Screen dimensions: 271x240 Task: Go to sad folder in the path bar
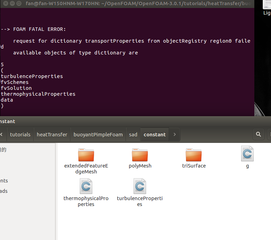pyautogui.click(x=133, y=135)
